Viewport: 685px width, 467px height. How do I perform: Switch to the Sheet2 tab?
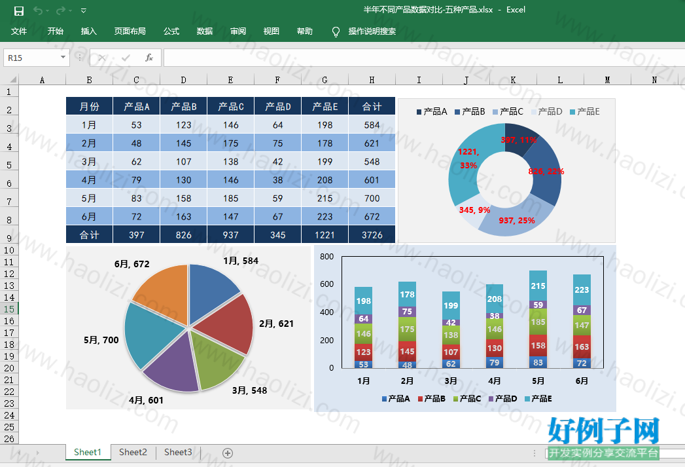[133, 452]
